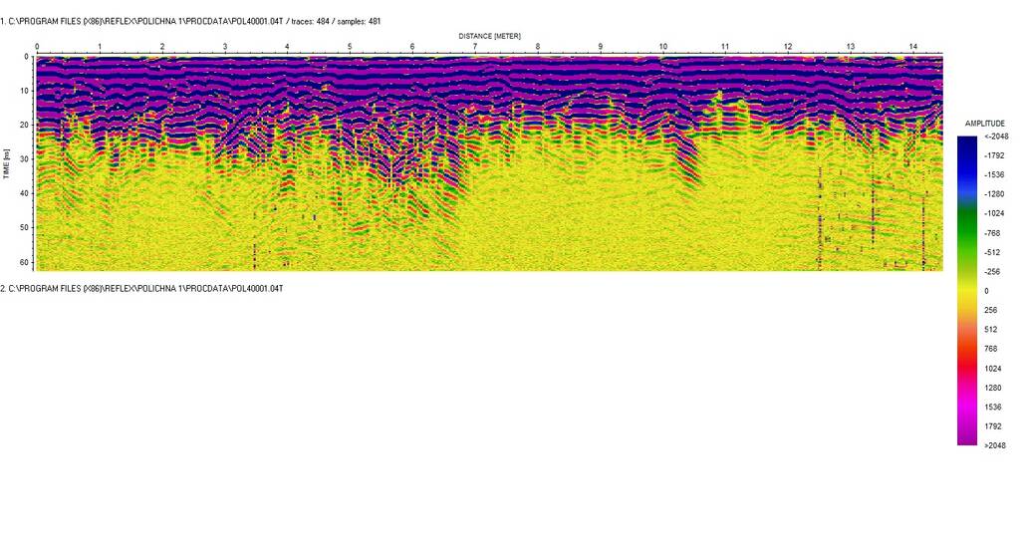Click the 40 ns tick on time axis
Screen dimensions: 1020x553
pos(25,193)
